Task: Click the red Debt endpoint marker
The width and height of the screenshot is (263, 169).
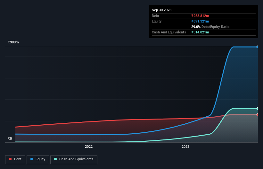Action: pos(258,115)
